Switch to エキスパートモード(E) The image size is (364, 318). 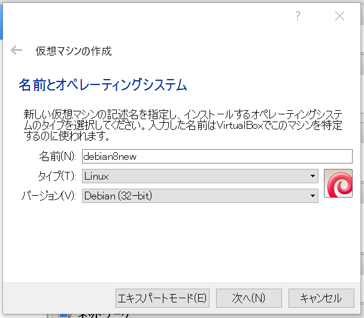162,298
